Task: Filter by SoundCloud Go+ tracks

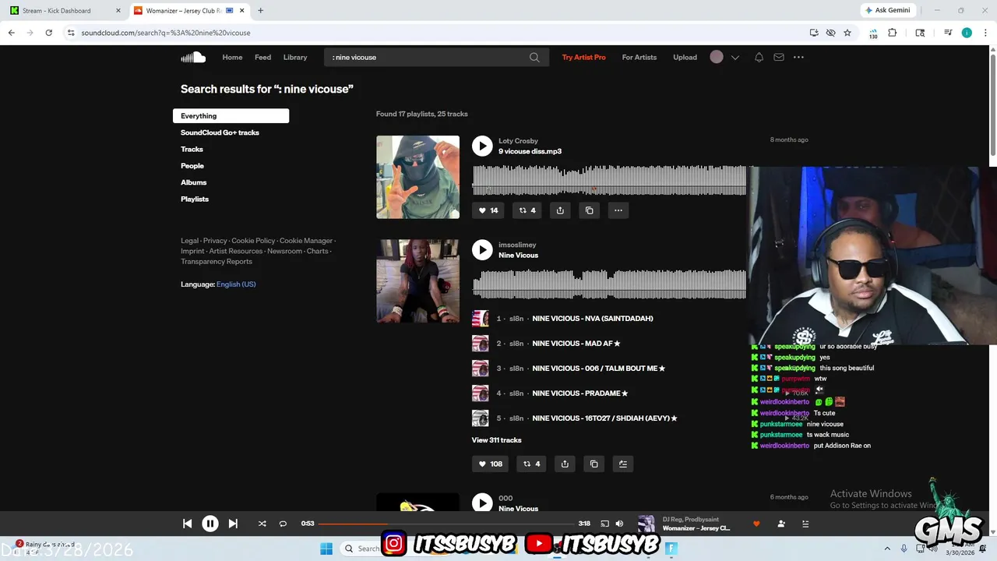Action: [x=220, y=132]
